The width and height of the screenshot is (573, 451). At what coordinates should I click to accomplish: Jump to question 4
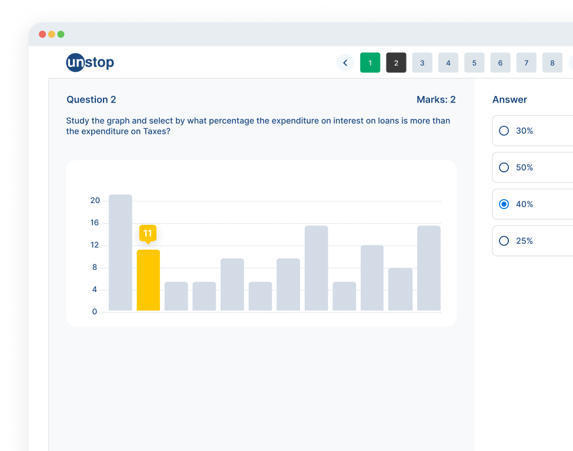pyautogui.click(x=448, y=62)
